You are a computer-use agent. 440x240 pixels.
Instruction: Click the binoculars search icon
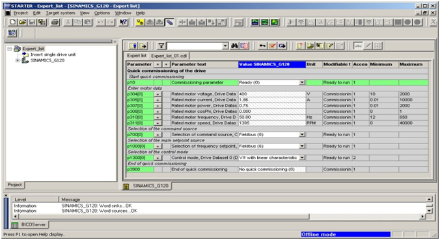(x=234, y=46)
